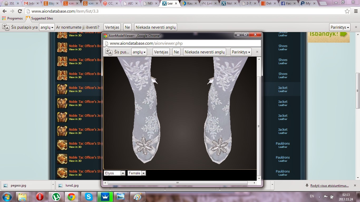The image size is (360, 202).
Task: Launch Opera browser from the taskbar
Action: click(40, 197)
